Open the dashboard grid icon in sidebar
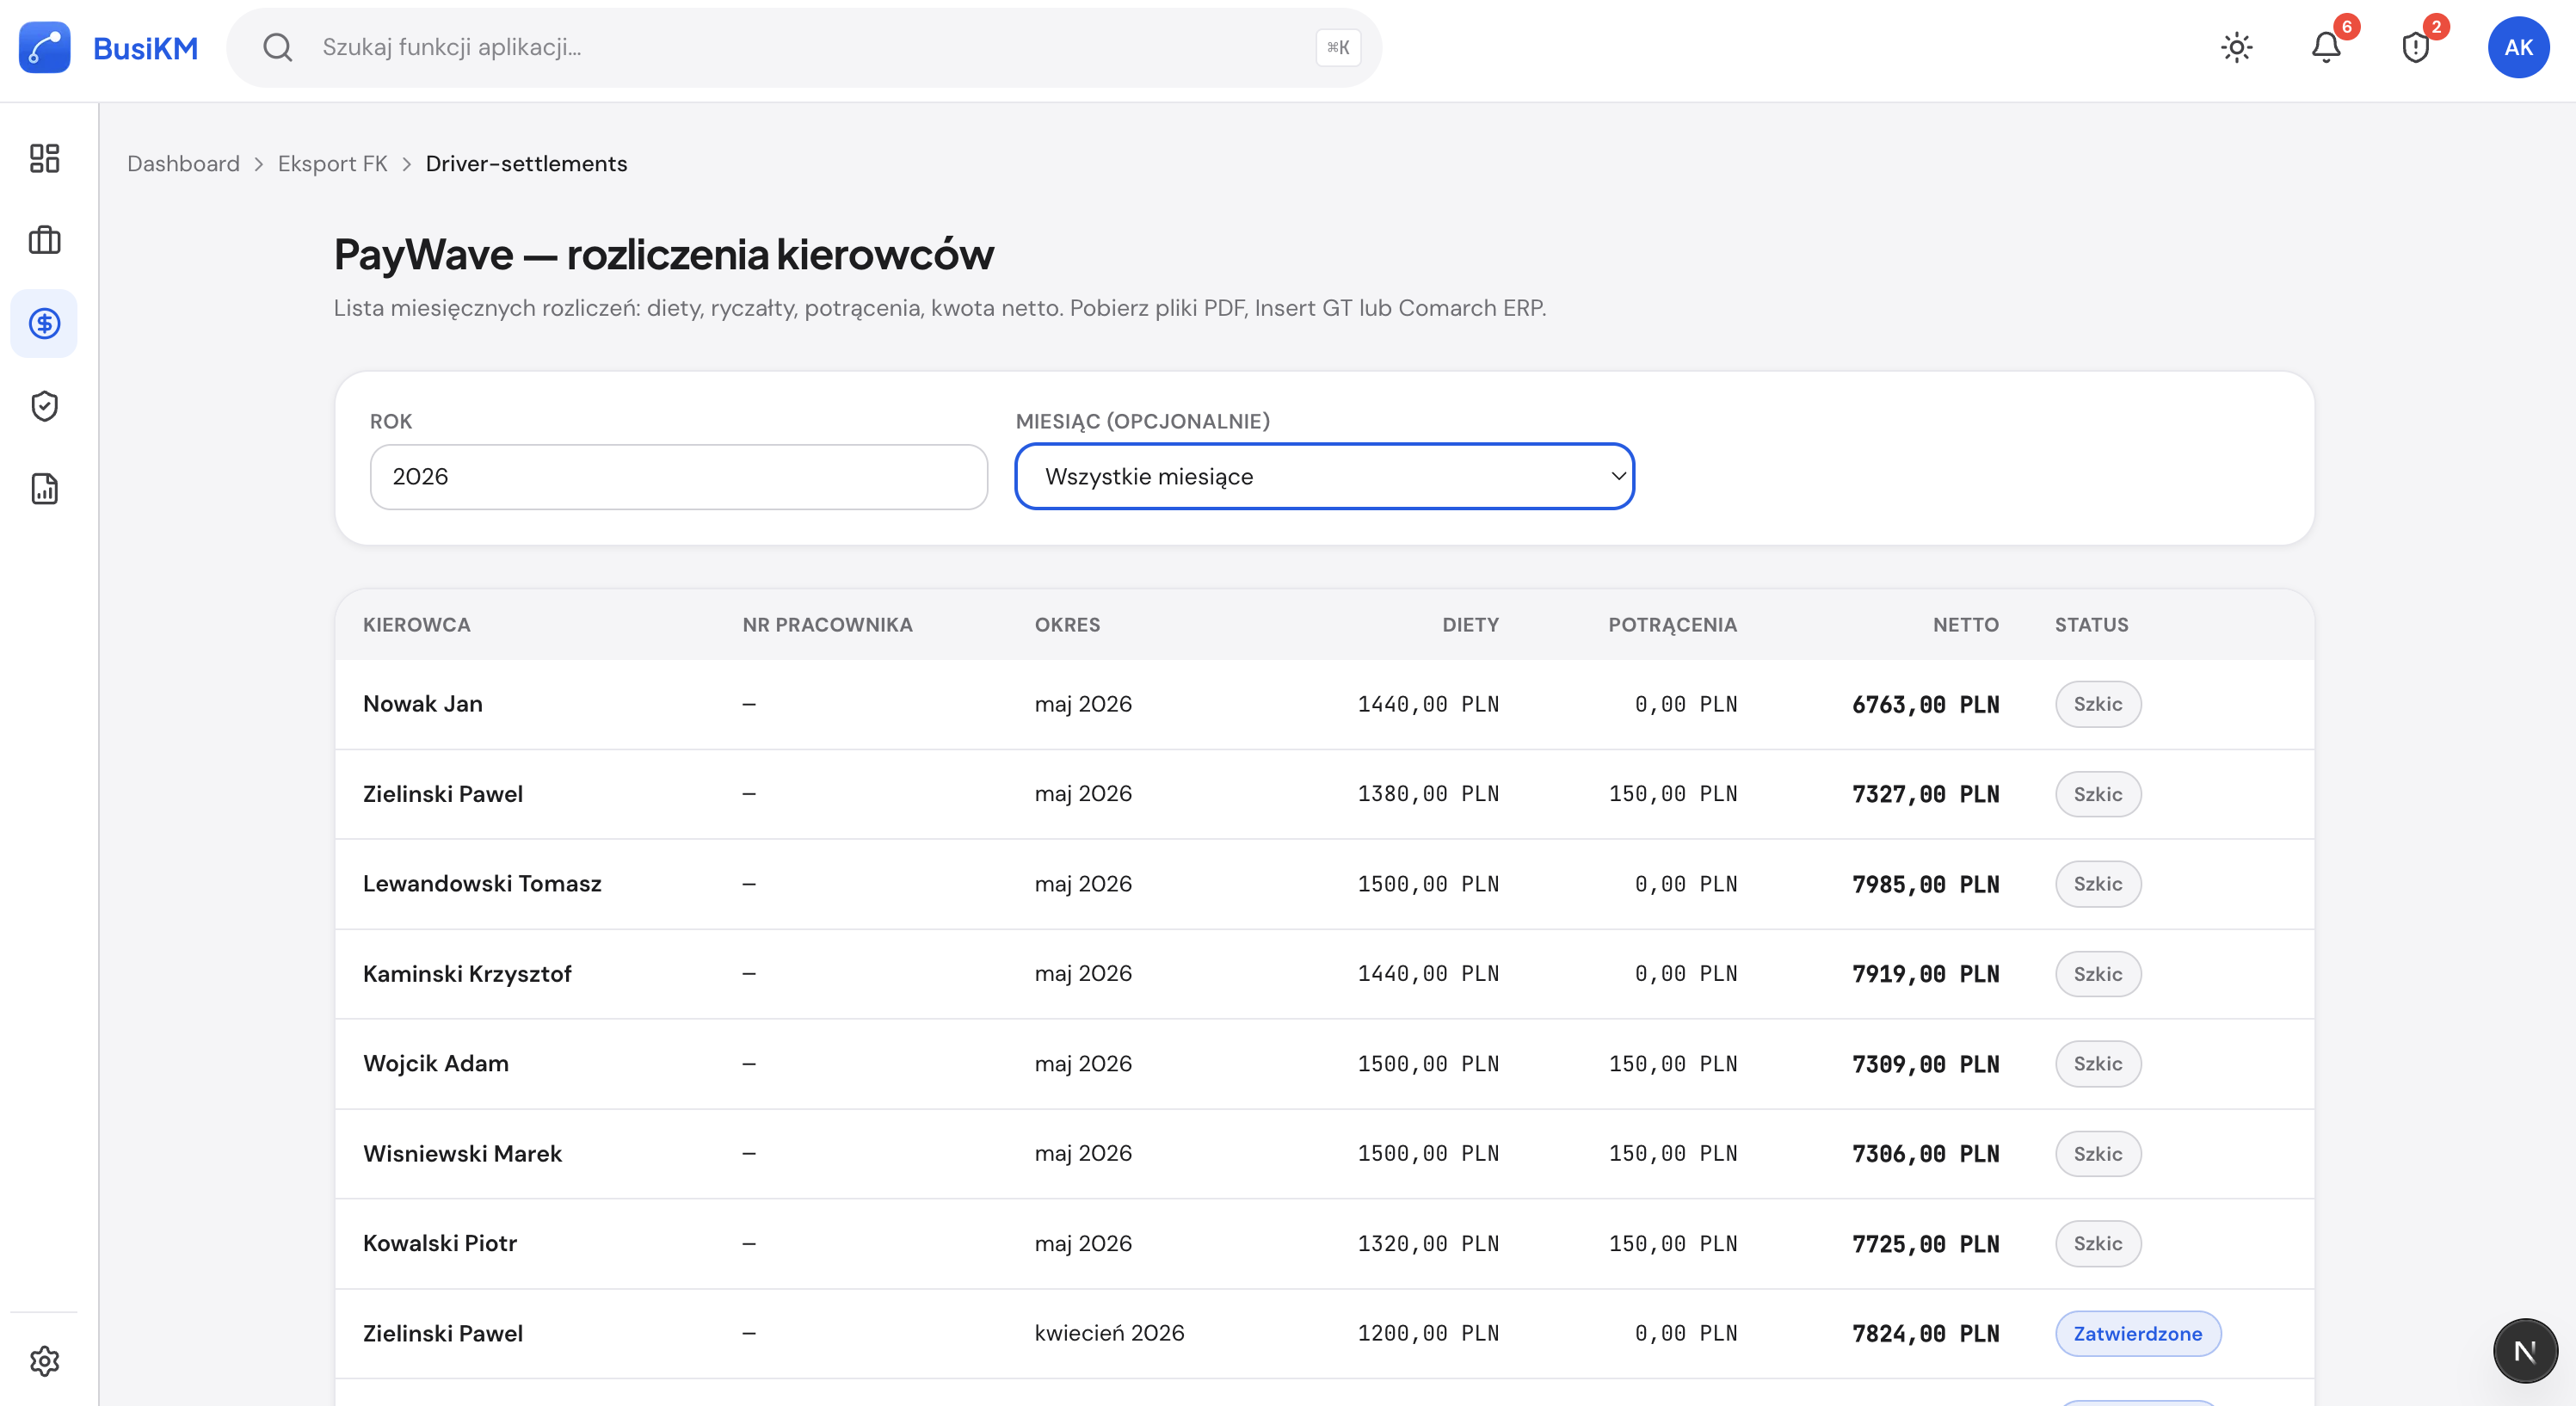Viewport: 2576px width, 1406px height. tap(44, 158)
